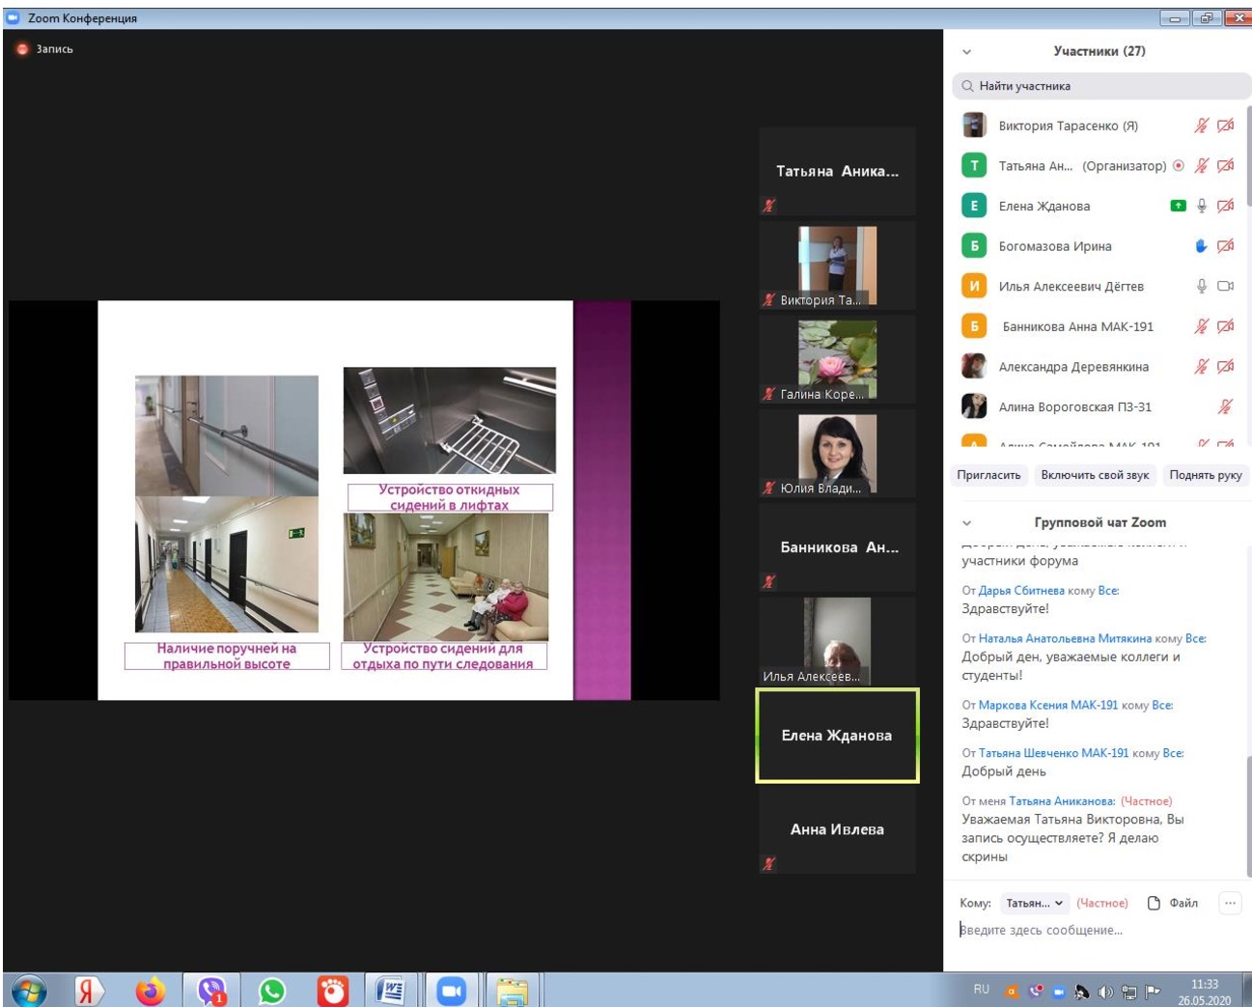The height and width of the screenshot is (1007, 1252).
Task: Click the Дарья Сбитнева sender link
Action: point(1021,591)
